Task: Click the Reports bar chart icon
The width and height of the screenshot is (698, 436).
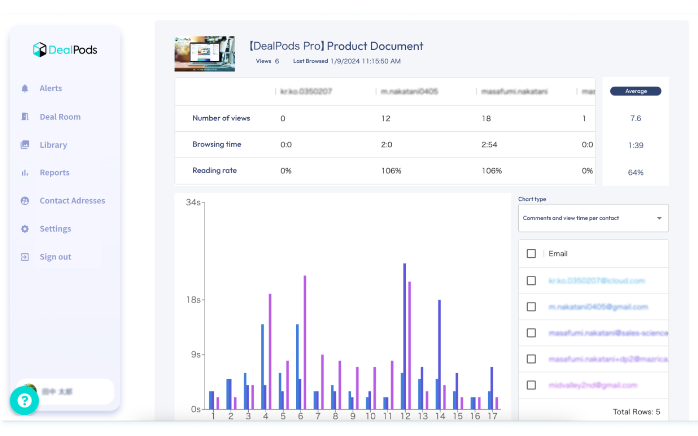Action: click(25, 173)
